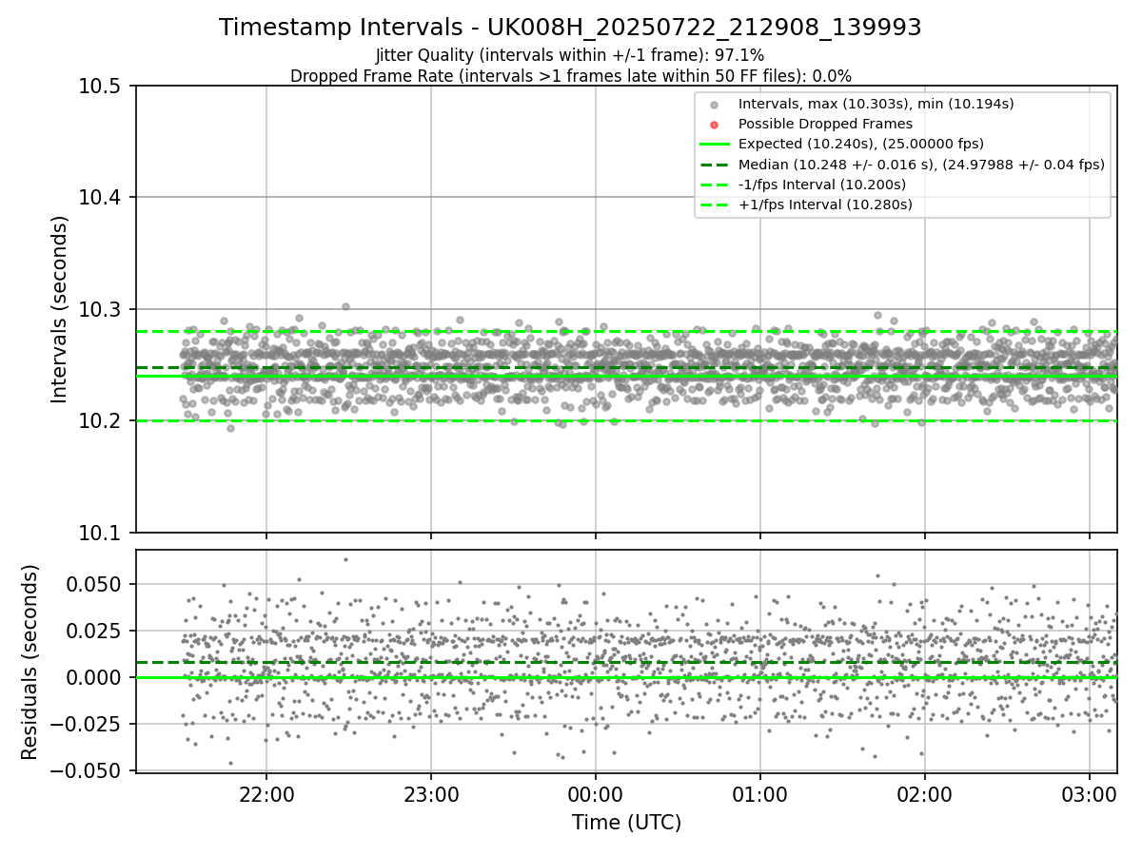This screenshot has width=1142, height=856.
Task: Select the Jitter Quality 97.1% subtitle
Action: [570, 56]
